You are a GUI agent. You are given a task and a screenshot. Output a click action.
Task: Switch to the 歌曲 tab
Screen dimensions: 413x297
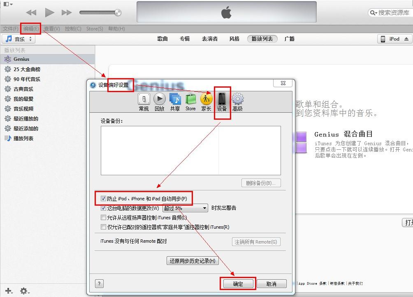[x=162, y=39]
